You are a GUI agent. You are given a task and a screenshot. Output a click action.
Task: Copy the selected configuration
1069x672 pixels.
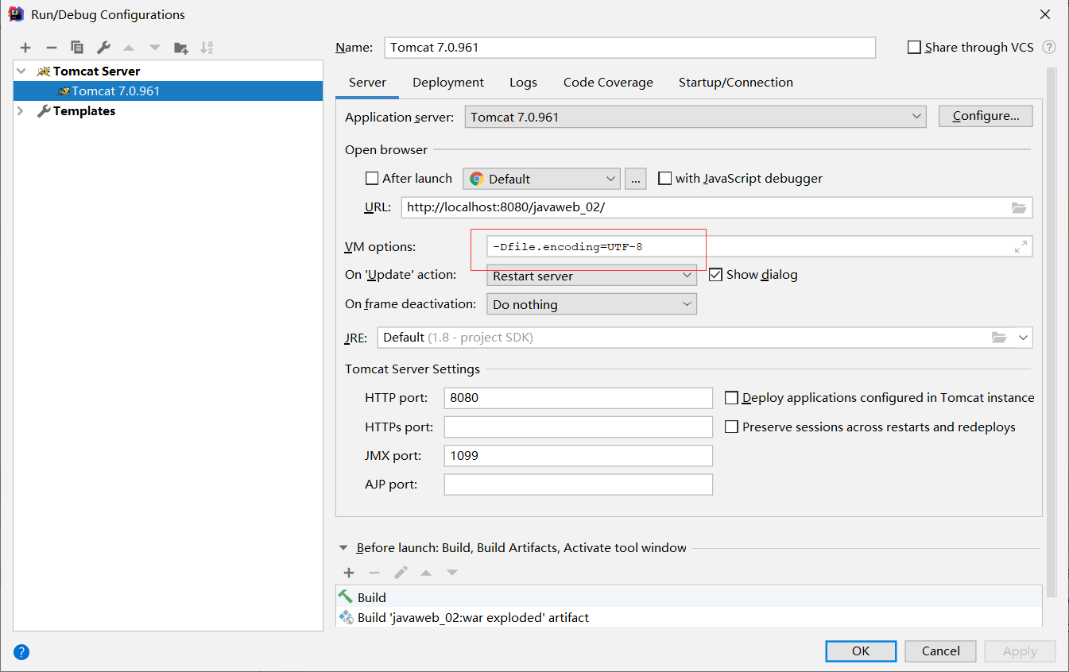pyautogui.click(x=77, y=48)
